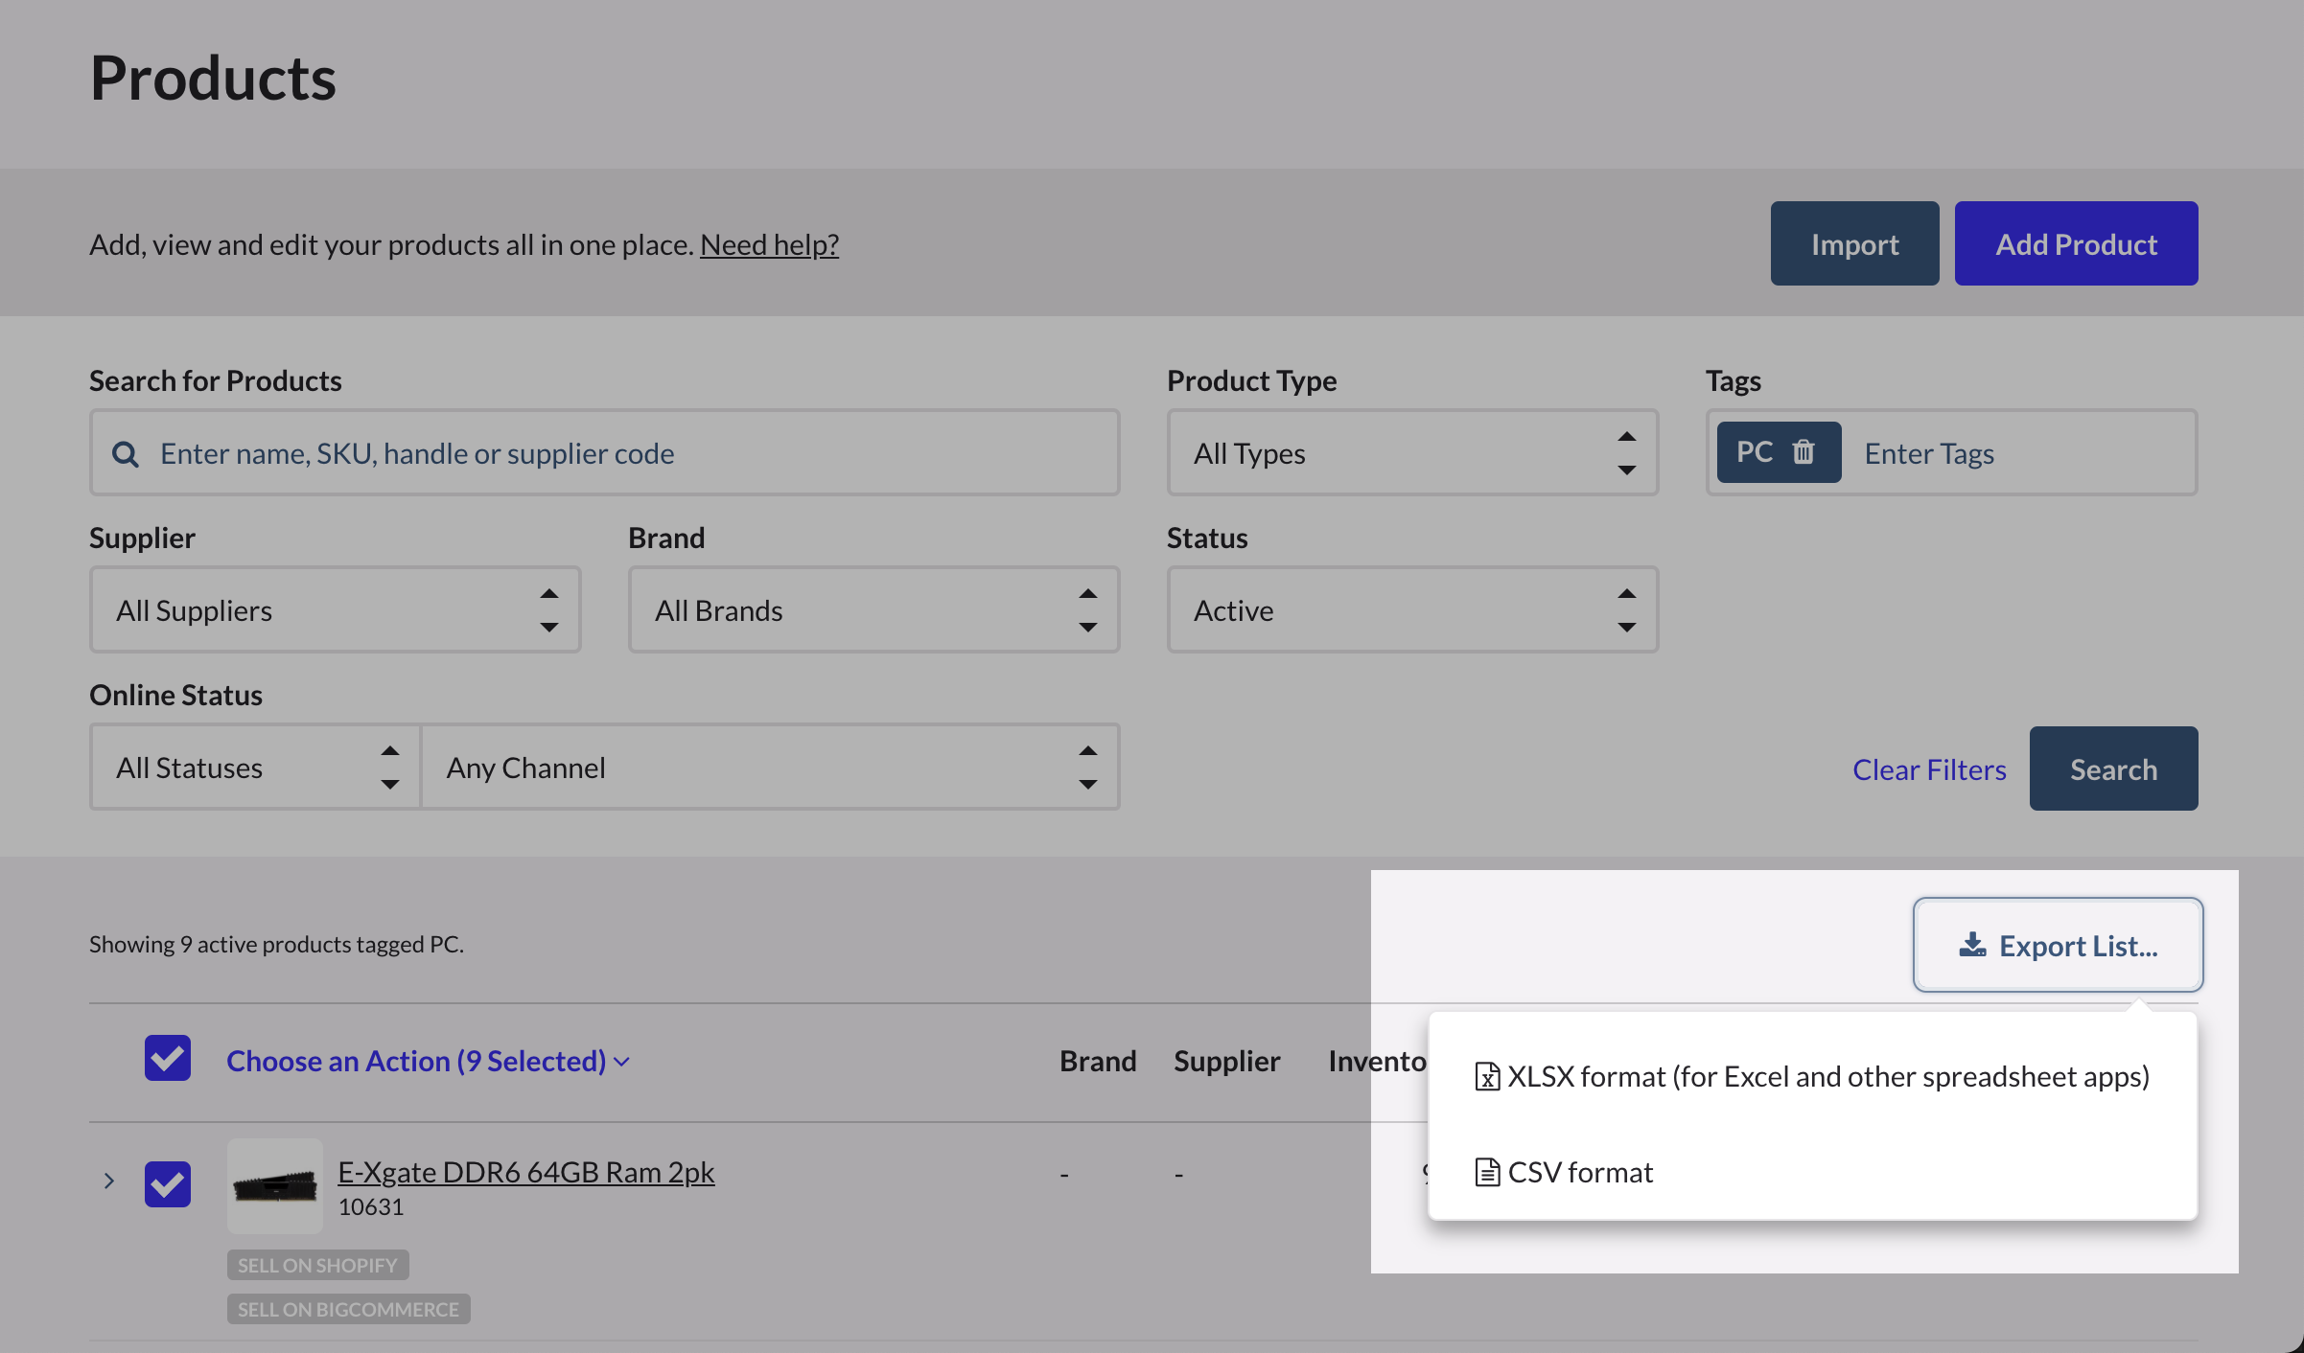2304x1353 pixels.
Task: Click the XLSX spreadsheet file icon
Action: pyautogui.click(x=1486, y=1076)
